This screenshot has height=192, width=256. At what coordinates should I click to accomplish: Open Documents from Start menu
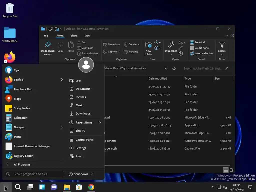pos(85,89)
